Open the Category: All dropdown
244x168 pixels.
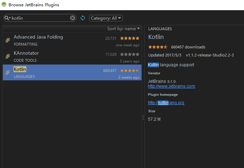click(x=106, y=18)
